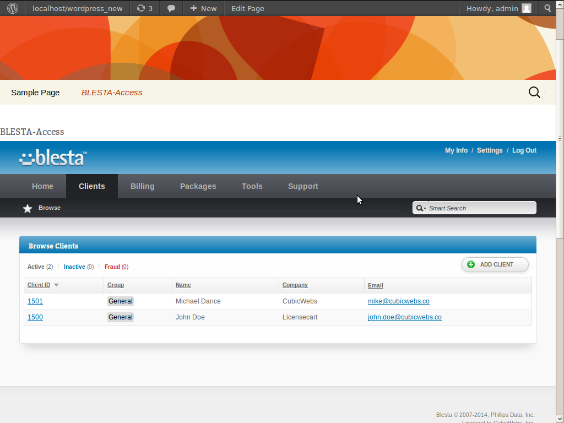Open client 1500

click(35, 317)
